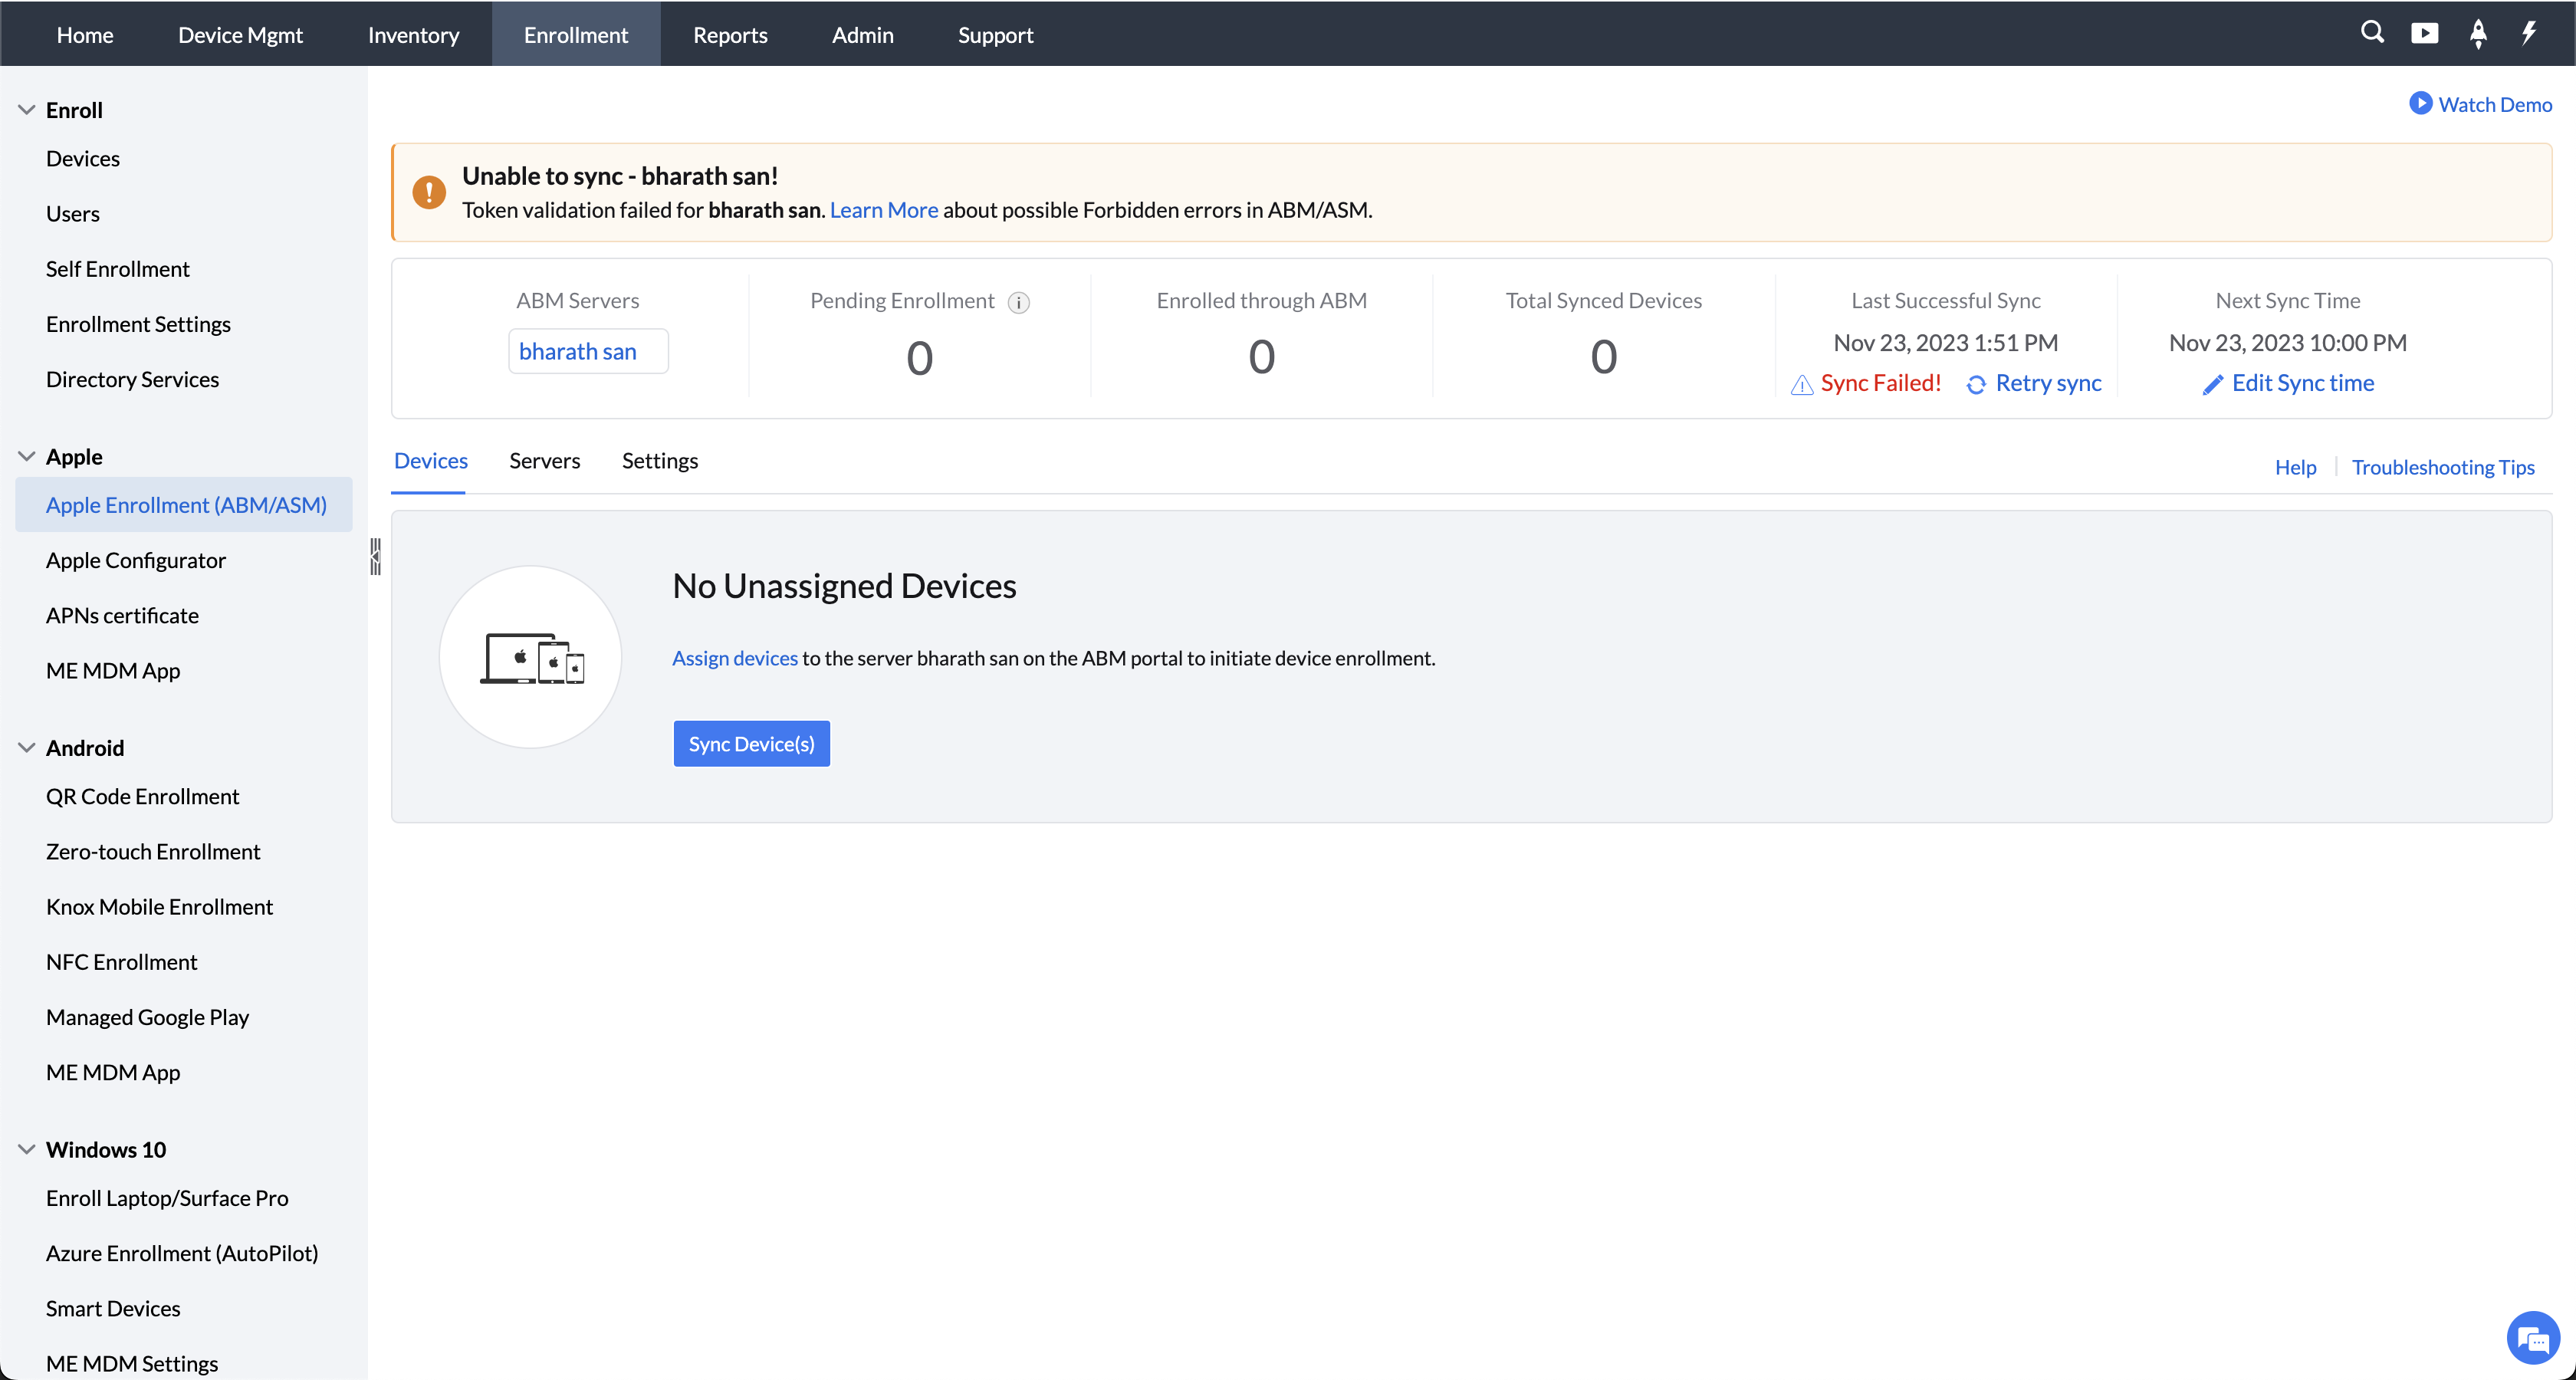
Task: Open the video tutorials icon in header
Action: click(2424, 33)
